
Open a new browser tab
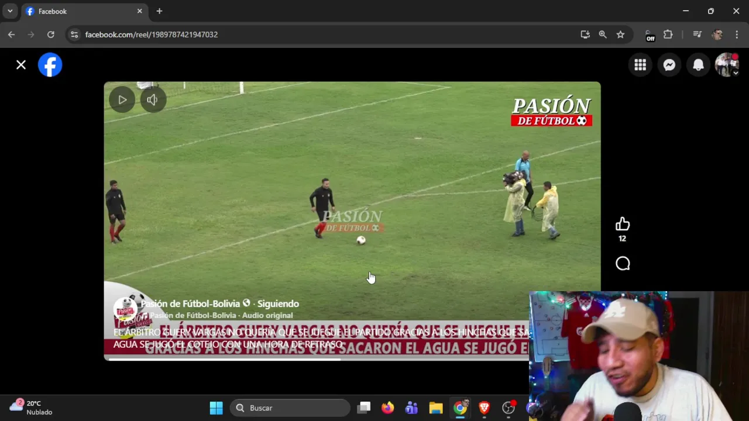pyautogui.click(x=159, y=11)
